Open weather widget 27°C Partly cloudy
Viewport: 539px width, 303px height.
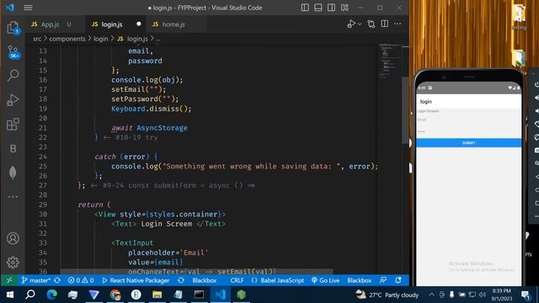pos(387,295)
